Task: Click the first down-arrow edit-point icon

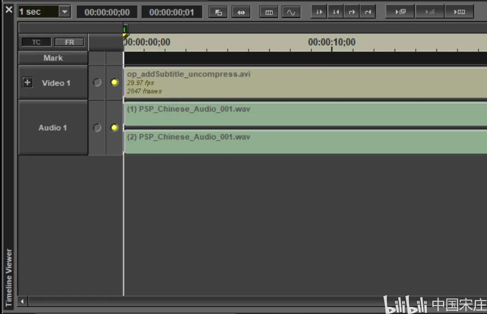Action: pyautogui.click(x=319, y=12)
